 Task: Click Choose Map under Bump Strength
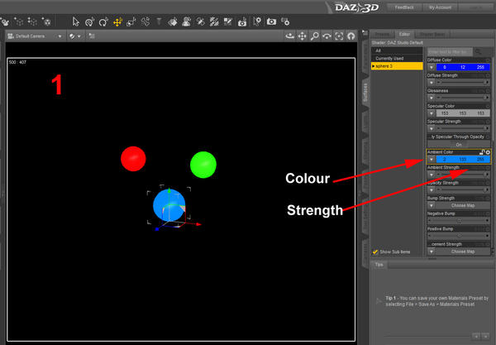pyautogui.click(x=463, y=205)
